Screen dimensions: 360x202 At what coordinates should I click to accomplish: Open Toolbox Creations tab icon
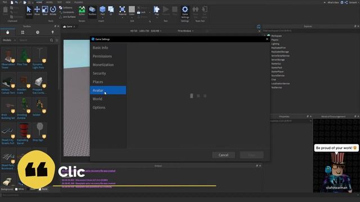coord(52,33)
